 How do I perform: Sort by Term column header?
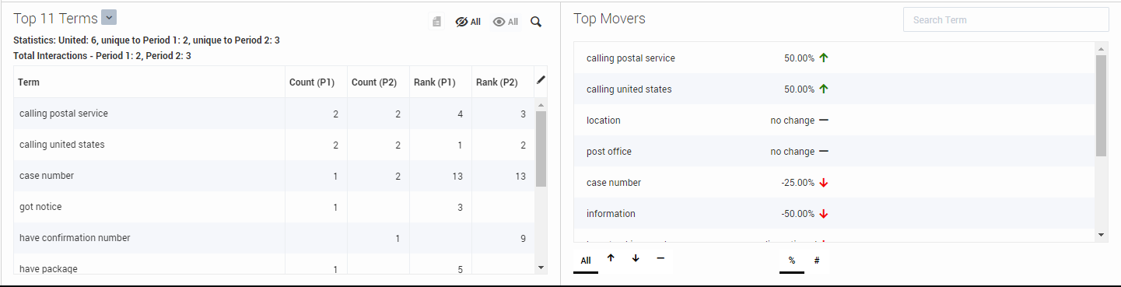tap(149, 82)
